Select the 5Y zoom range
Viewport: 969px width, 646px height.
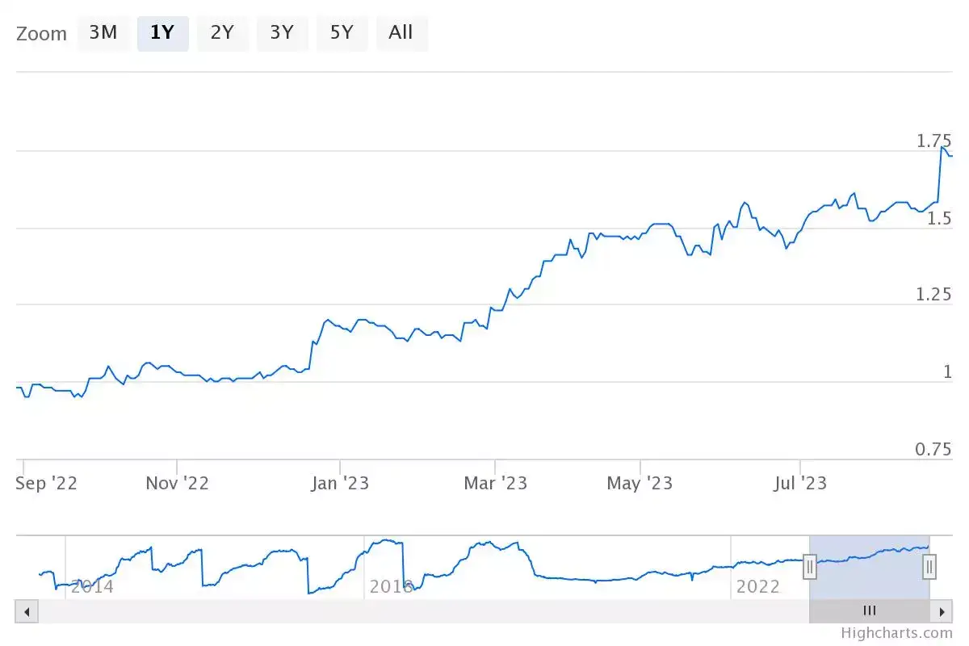[342, 33]
